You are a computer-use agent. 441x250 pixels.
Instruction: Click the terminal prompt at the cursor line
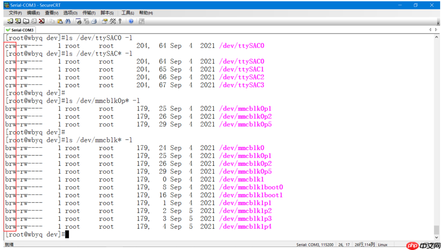click(67, 235)
